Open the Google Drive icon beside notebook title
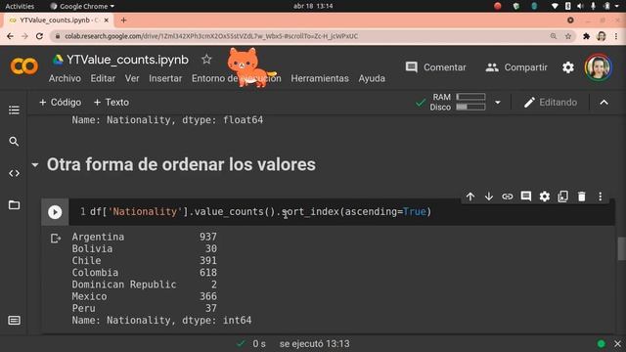 coord(58,60)
